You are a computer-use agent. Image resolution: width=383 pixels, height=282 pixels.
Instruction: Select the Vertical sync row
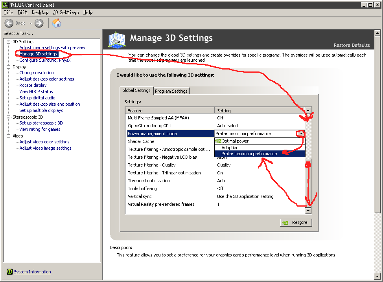(x=215, y=196)
